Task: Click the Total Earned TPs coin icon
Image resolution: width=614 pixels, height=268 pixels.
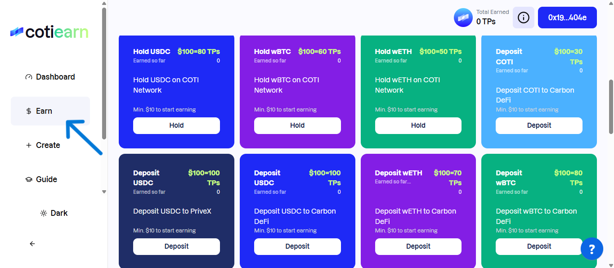Action: pos(463,18)
